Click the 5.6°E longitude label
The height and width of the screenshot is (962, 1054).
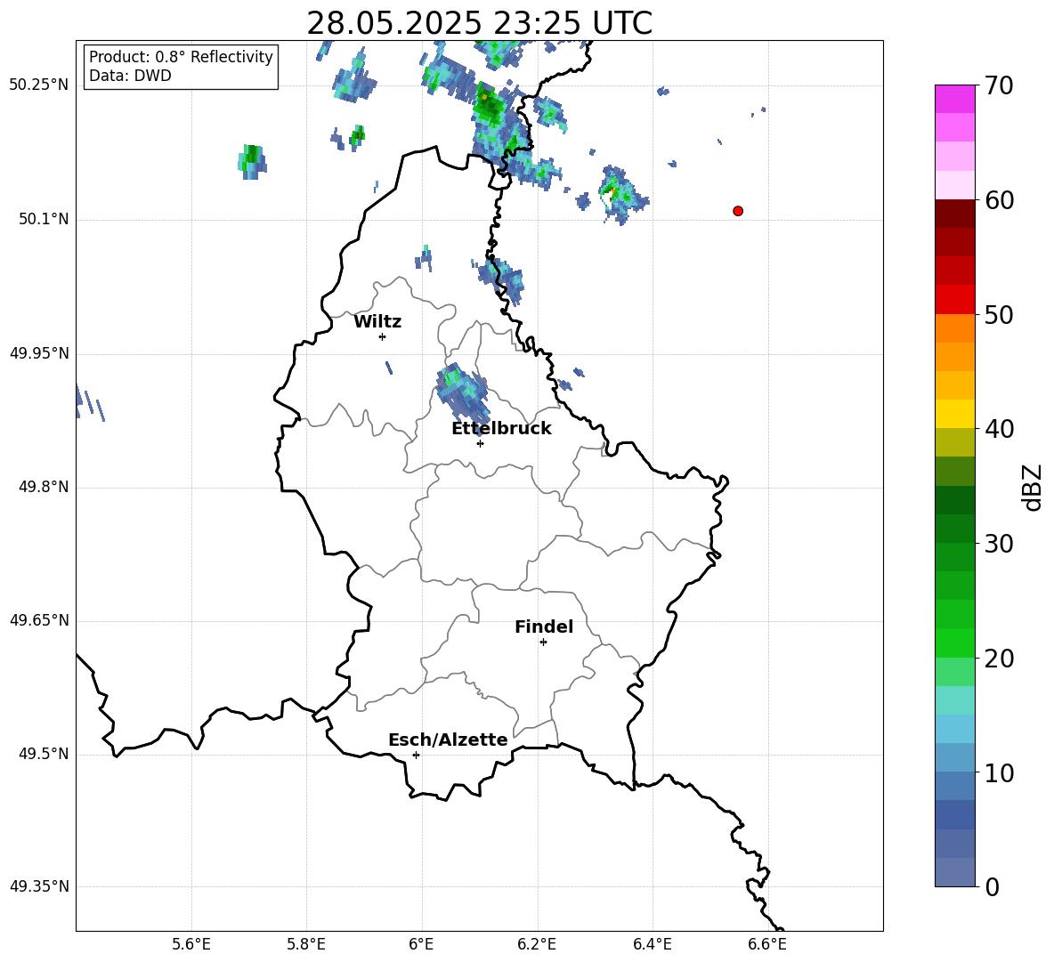coord(191,944)
